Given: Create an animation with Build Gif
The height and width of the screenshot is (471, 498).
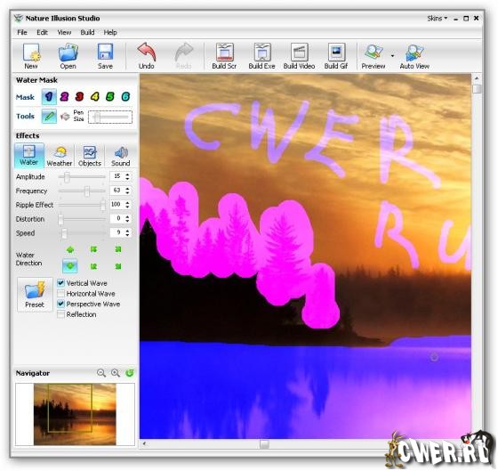Looking at the screenshot, I should click(x=336, y=56).
